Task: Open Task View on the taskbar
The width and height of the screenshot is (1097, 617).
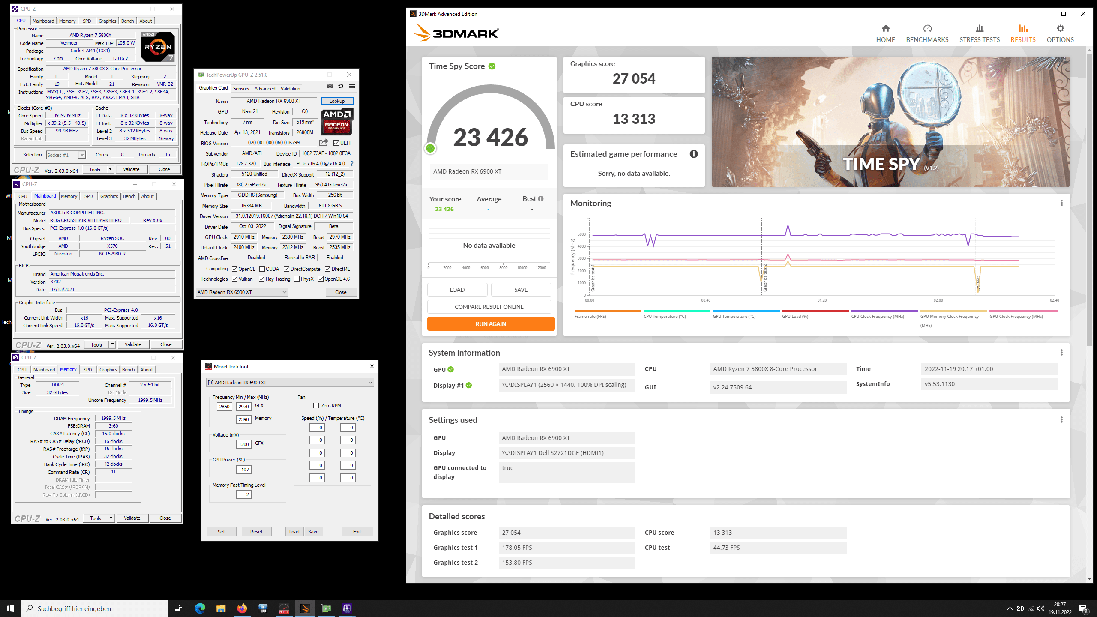Action: 178,608
